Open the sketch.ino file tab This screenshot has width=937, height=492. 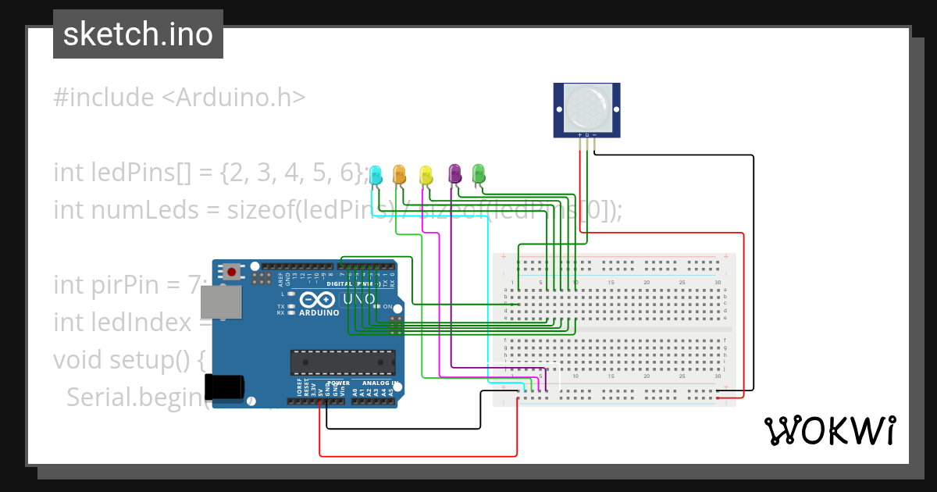138,34
